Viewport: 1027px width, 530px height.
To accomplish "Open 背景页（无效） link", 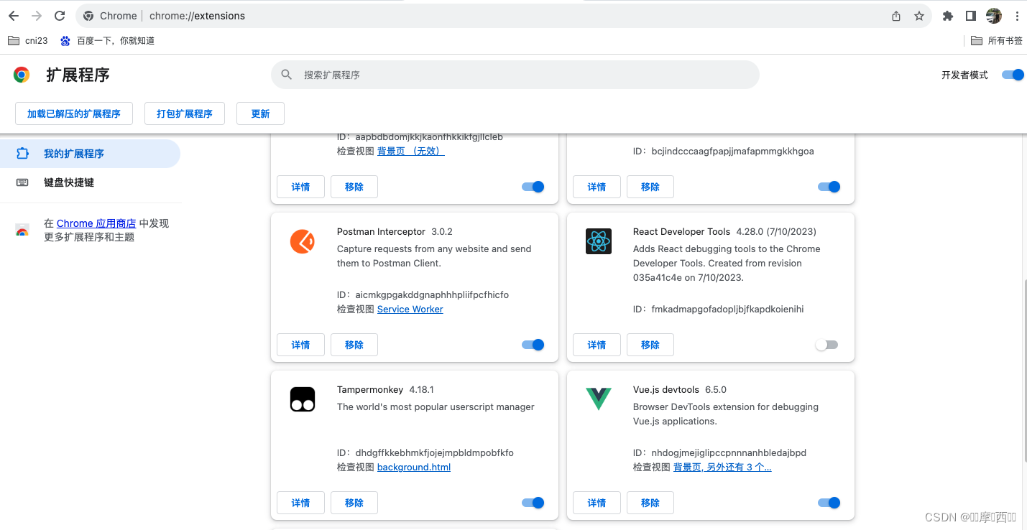I will point(411,151).
